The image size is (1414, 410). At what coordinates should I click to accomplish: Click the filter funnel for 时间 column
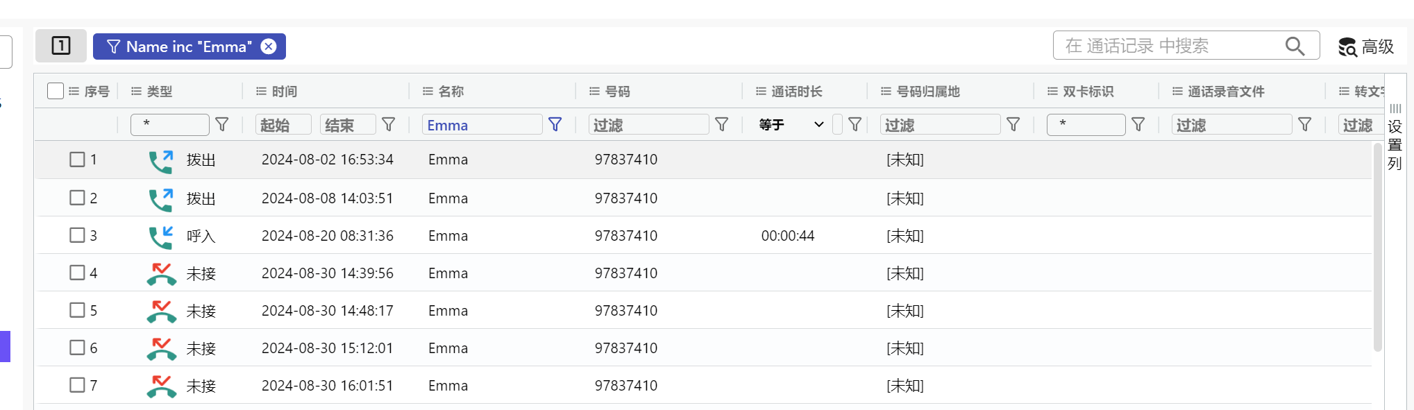point(389,124)
